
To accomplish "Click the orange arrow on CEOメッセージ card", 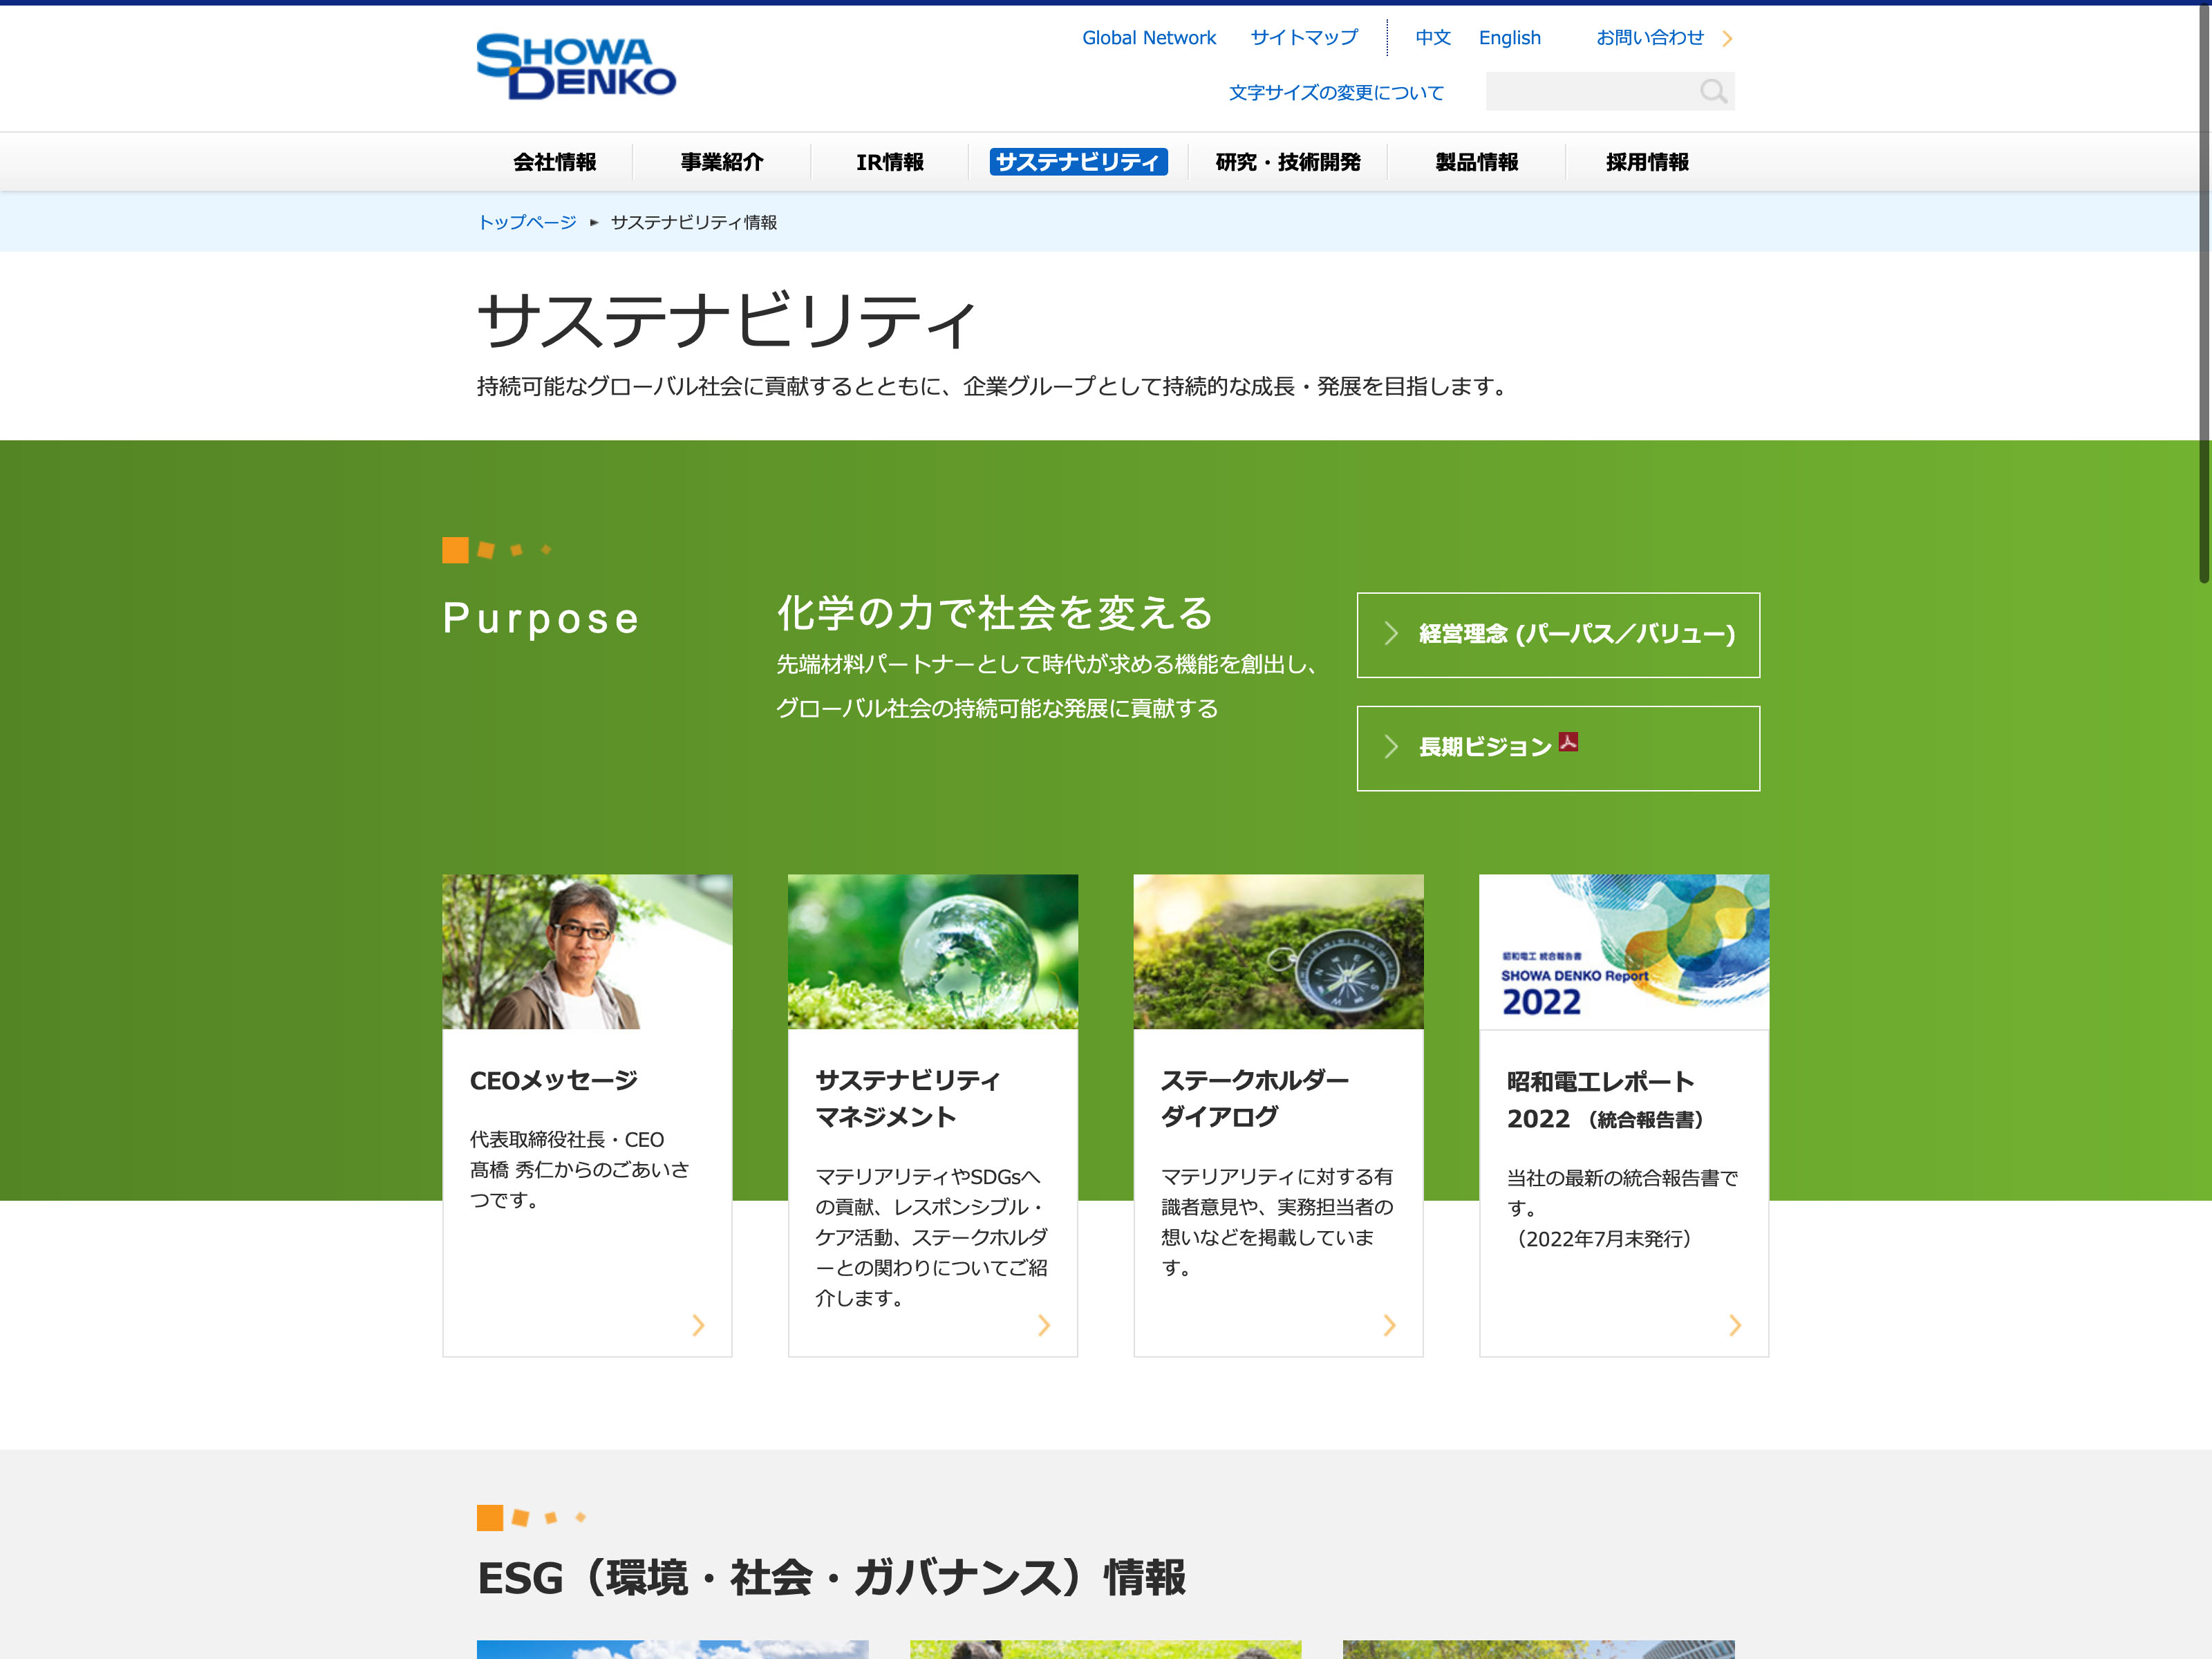I will click(698, 1325).
